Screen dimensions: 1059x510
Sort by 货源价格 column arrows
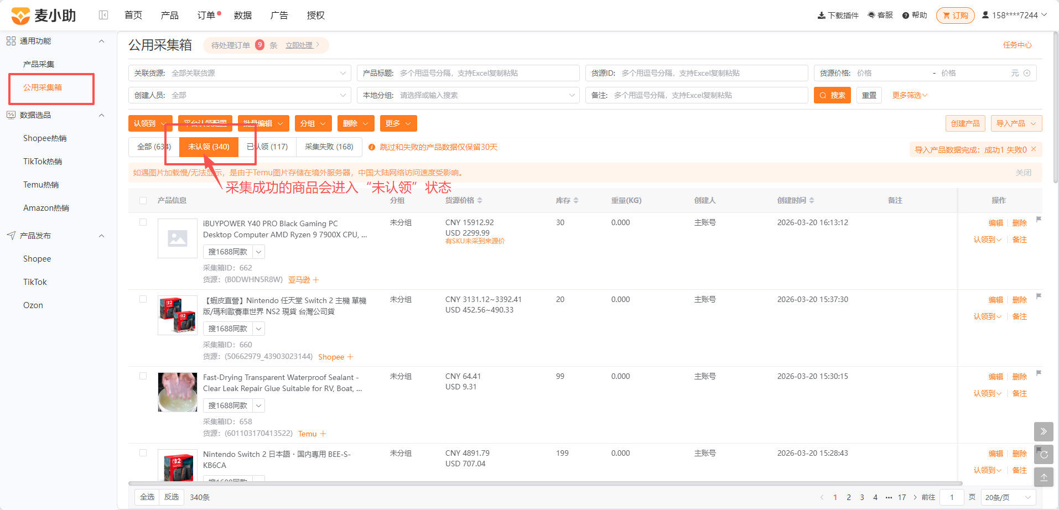click(480, 200)
